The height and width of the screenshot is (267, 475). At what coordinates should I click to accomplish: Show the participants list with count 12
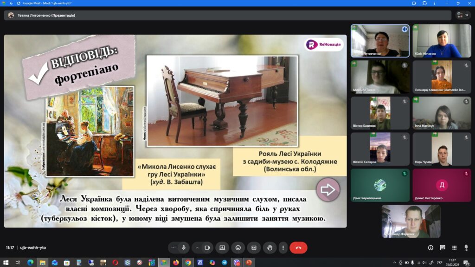(463, 15)
